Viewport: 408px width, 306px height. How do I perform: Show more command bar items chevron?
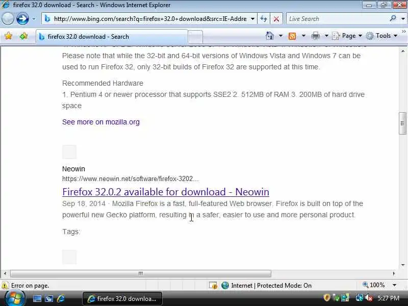[x=403, y=32]
